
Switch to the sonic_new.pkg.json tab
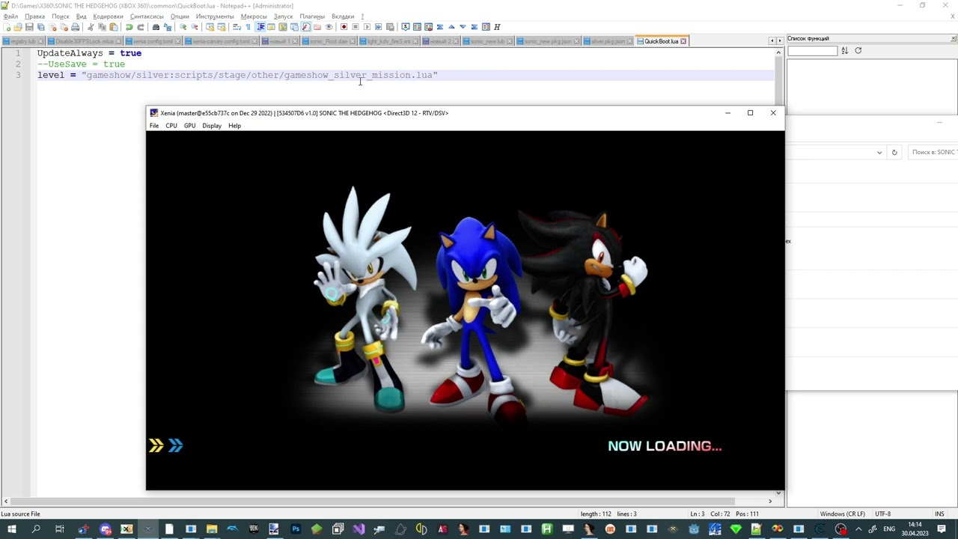tap(548, 41)
